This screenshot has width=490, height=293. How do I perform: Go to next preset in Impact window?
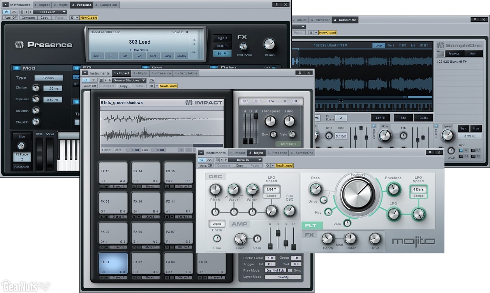click(110, 80)
